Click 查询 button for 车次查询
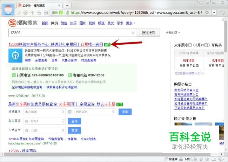The height and width of the screenshot is (162, 228). click(x=74, y=121)
